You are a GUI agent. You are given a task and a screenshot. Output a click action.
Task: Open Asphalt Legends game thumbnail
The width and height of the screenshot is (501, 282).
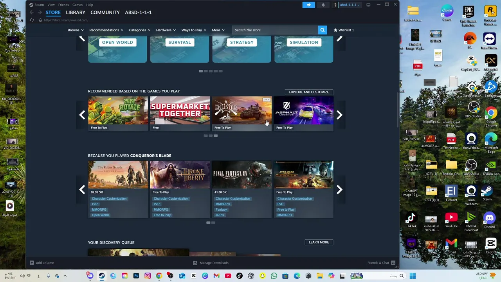[304, 110]
